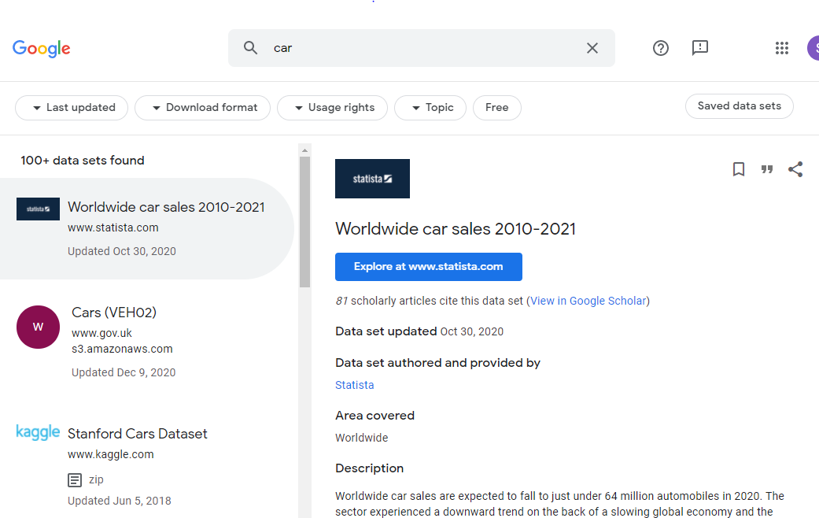Click the Google logo

pos(41,48)
